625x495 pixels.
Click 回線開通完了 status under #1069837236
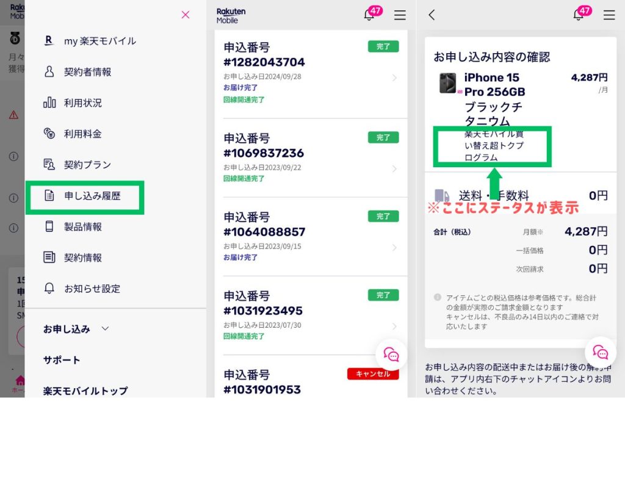coord(244,179)
